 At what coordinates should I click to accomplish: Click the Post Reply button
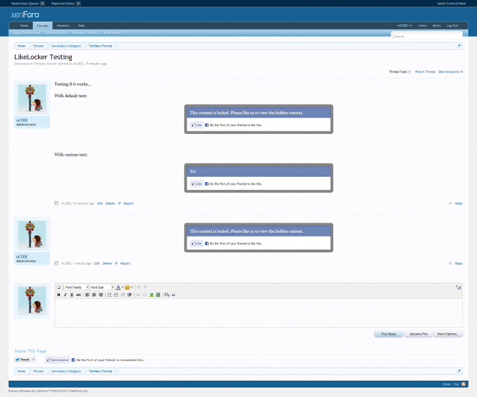point(388,334)
